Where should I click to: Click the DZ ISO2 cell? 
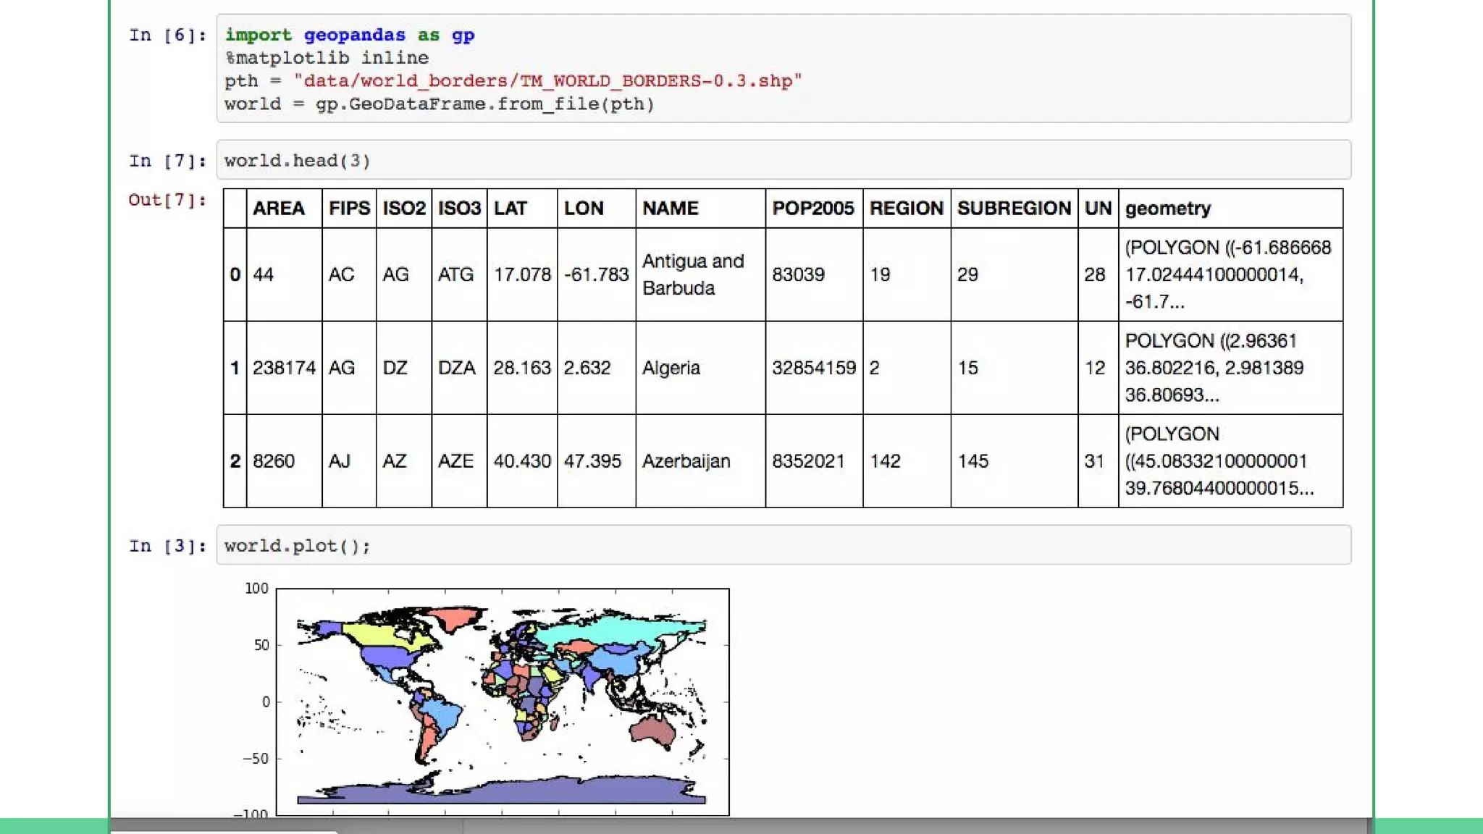404,368
